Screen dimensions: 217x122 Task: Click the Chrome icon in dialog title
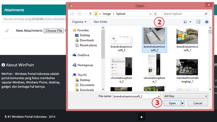70,6
